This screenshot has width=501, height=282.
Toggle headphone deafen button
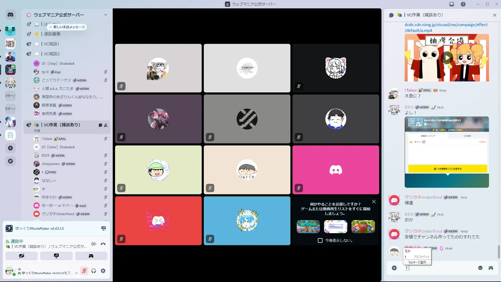click(94, 271)
